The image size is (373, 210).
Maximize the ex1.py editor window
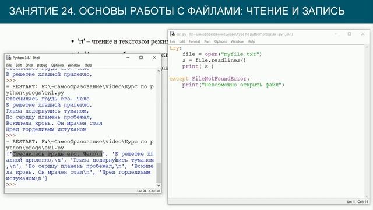[350, 34]
